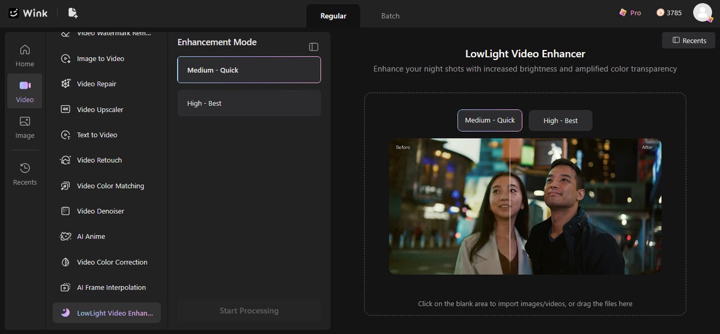Open the Recents button at top right

[689, 40]
